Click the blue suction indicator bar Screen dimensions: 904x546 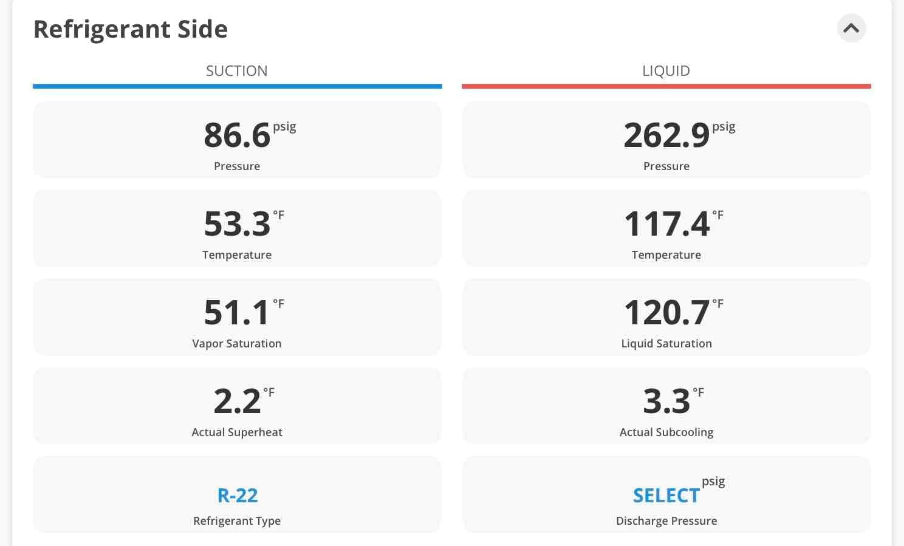coord(237,86)
